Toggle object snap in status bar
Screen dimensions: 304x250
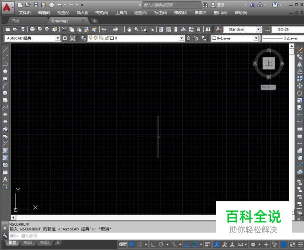pos(195,244)
